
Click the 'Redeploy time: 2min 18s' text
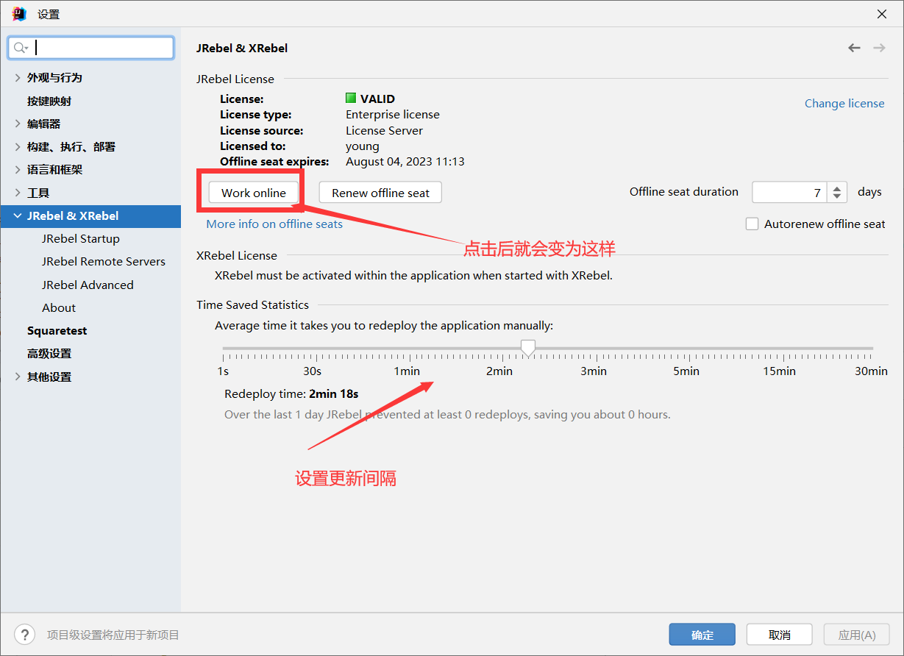click(x=291, y=393)
